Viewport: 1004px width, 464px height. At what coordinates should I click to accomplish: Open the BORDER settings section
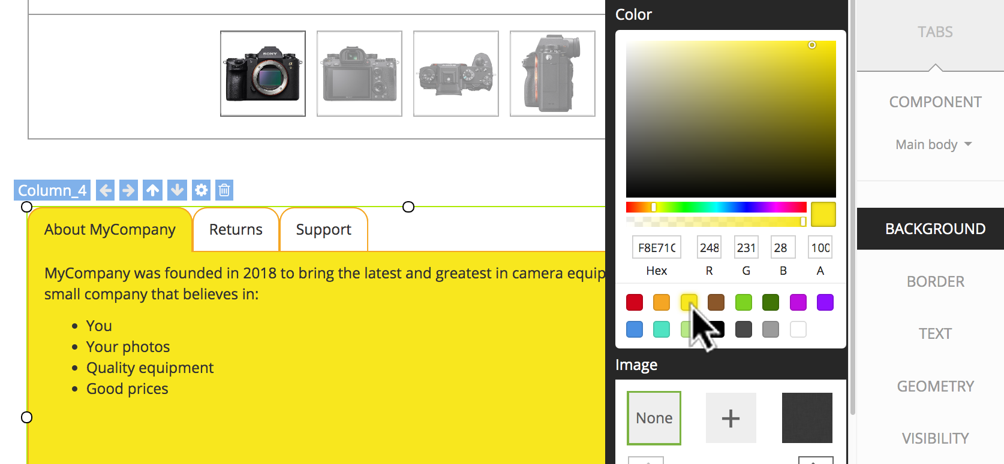pos(935,281)
